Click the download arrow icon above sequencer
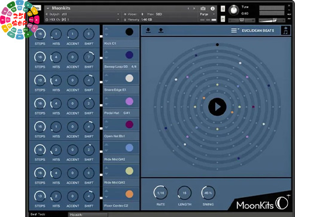 (148, 30)
